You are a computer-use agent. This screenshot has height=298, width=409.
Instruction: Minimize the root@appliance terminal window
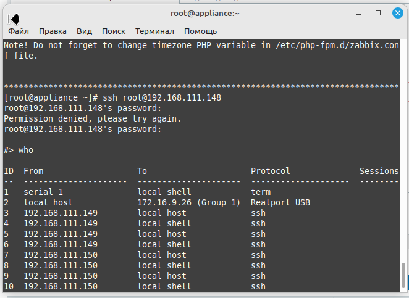(x=359, y=13)
